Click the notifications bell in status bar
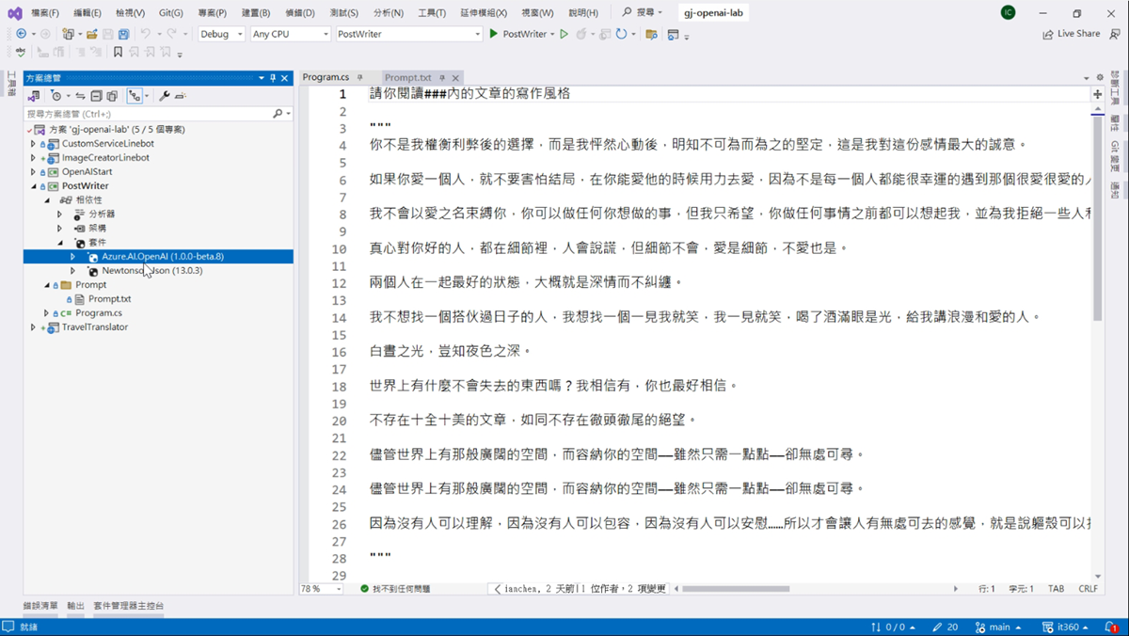The image size is (1129, 636). click(x=1110, y=627)
